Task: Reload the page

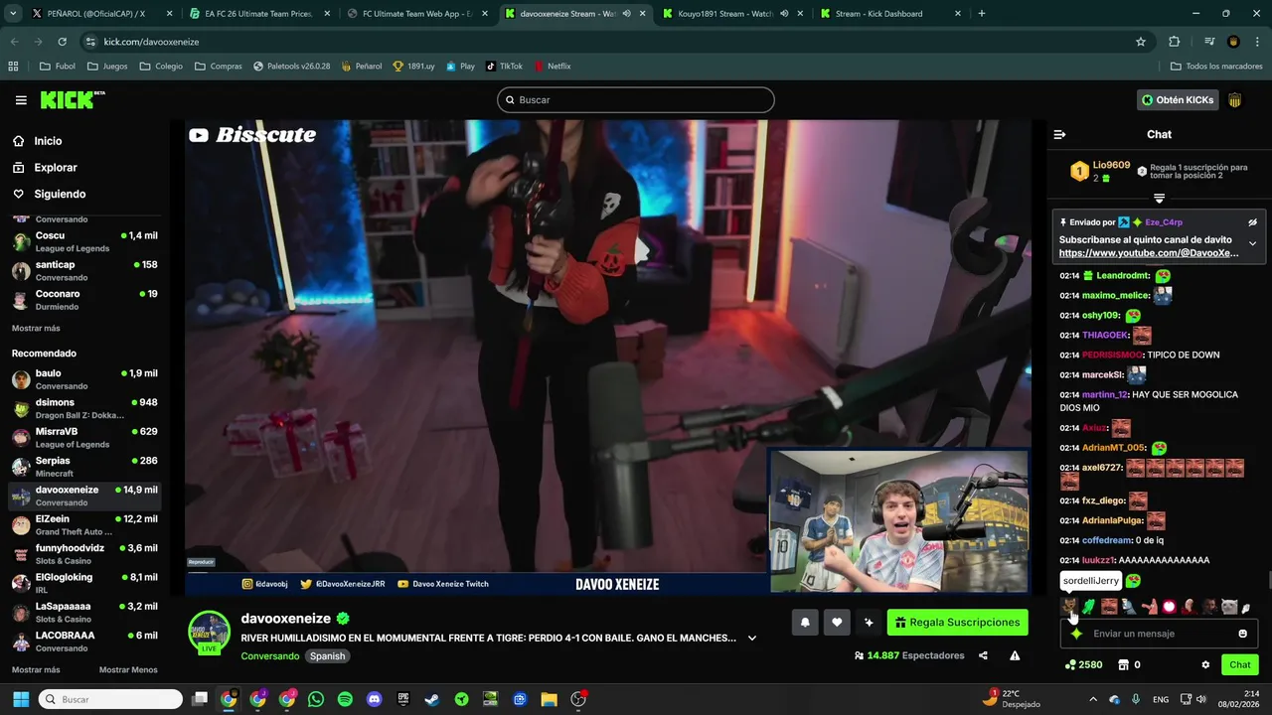Action: point(62,42)
